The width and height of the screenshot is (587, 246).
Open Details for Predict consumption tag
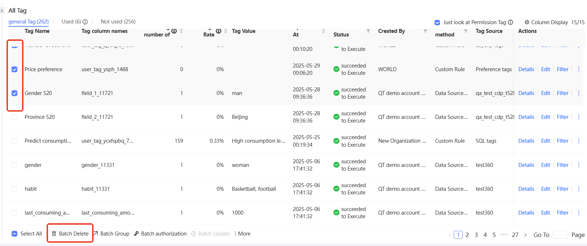(x=526, y=141)
